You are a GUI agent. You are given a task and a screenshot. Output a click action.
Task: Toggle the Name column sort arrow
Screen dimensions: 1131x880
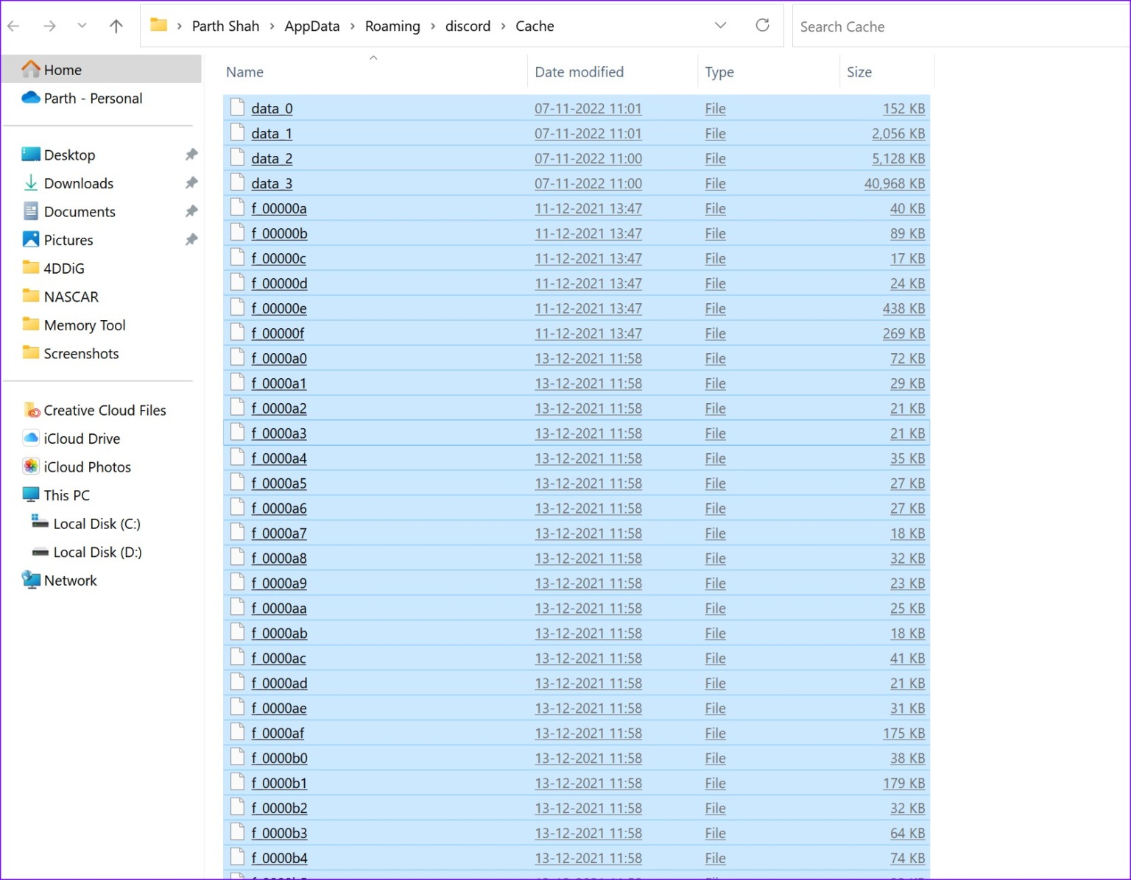(373, 57)
